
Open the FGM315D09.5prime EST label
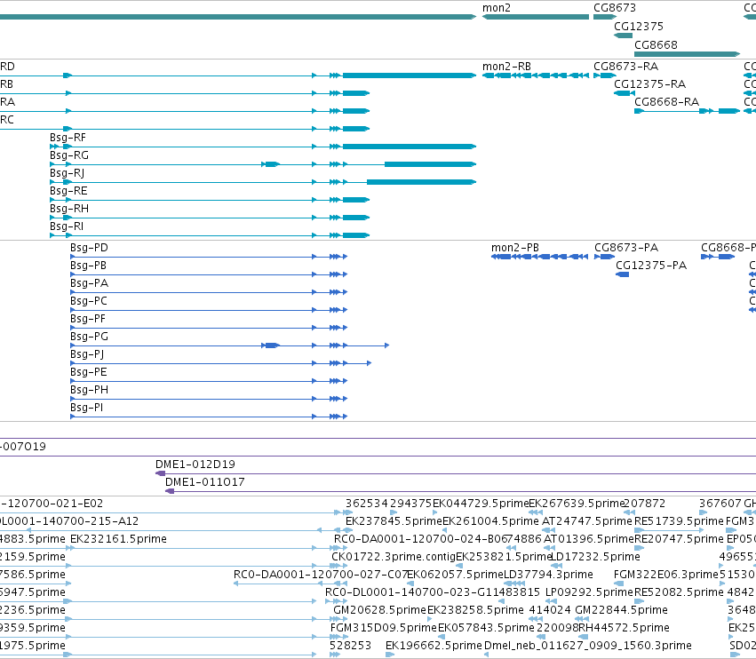(383, 628)
